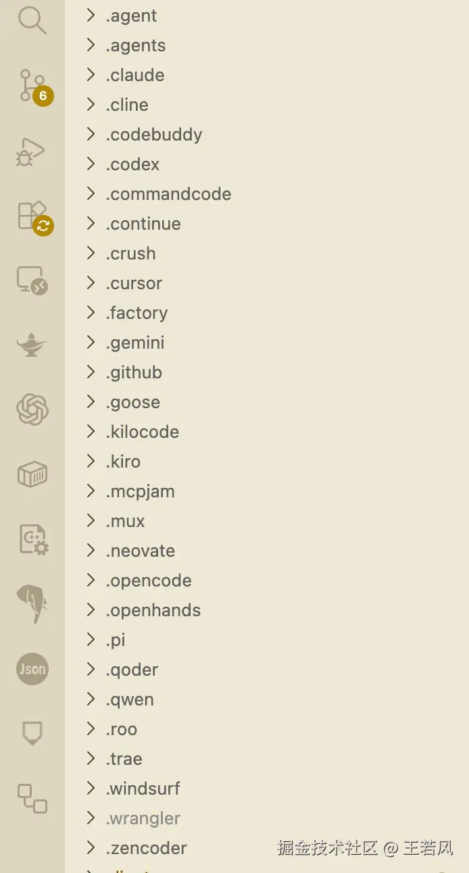
Task: Expand the .cursor folder chevron
Action: pos(91,283)
